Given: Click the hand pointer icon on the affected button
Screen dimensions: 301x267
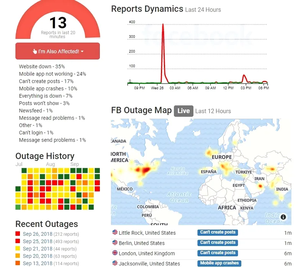Looking at the screenshot, I should pos(35,51).
